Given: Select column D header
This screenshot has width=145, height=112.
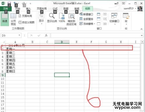Looking at the screenshot, I should (x=62, y=42).
